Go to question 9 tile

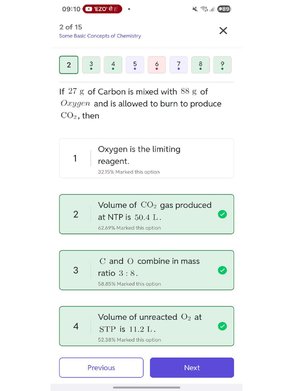222,65
